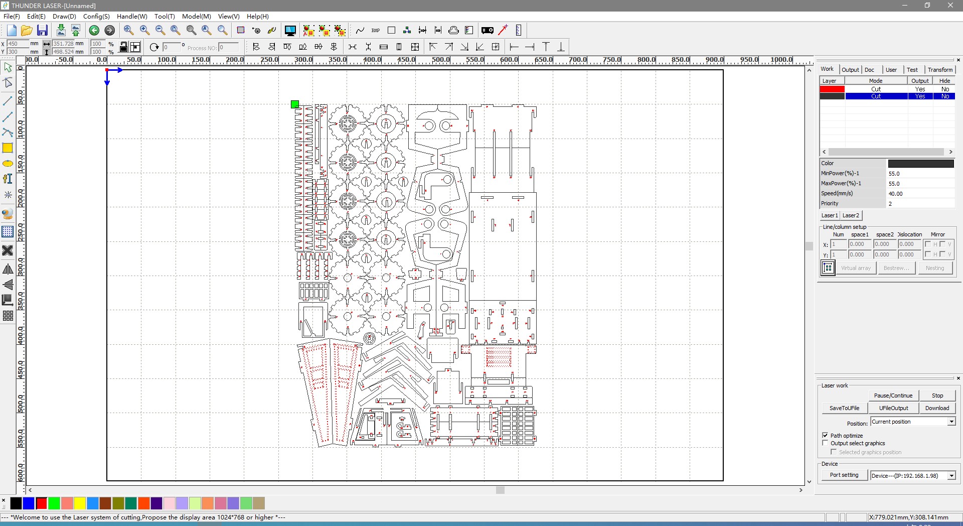
Task: Open the Position dropdown
Action: tap(951, 421)
